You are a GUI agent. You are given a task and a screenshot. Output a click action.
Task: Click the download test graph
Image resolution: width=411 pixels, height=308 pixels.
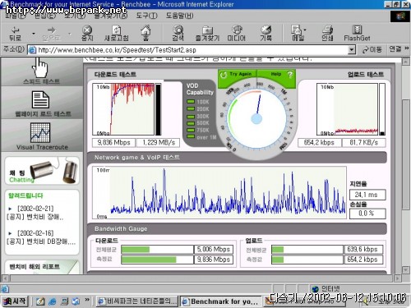coord(123,109)
